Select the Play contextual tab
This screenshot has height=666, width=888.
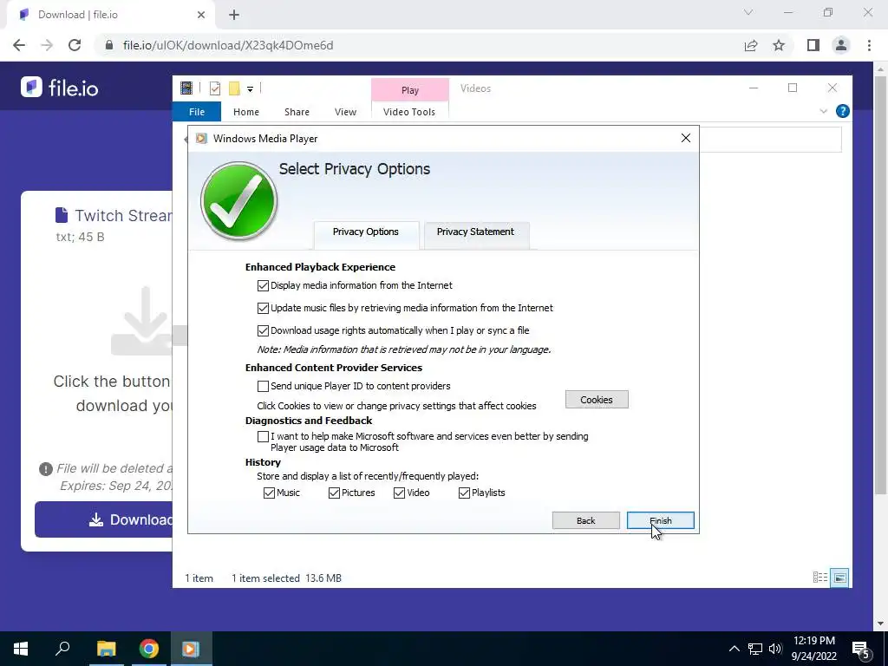(x=410, y=90)
